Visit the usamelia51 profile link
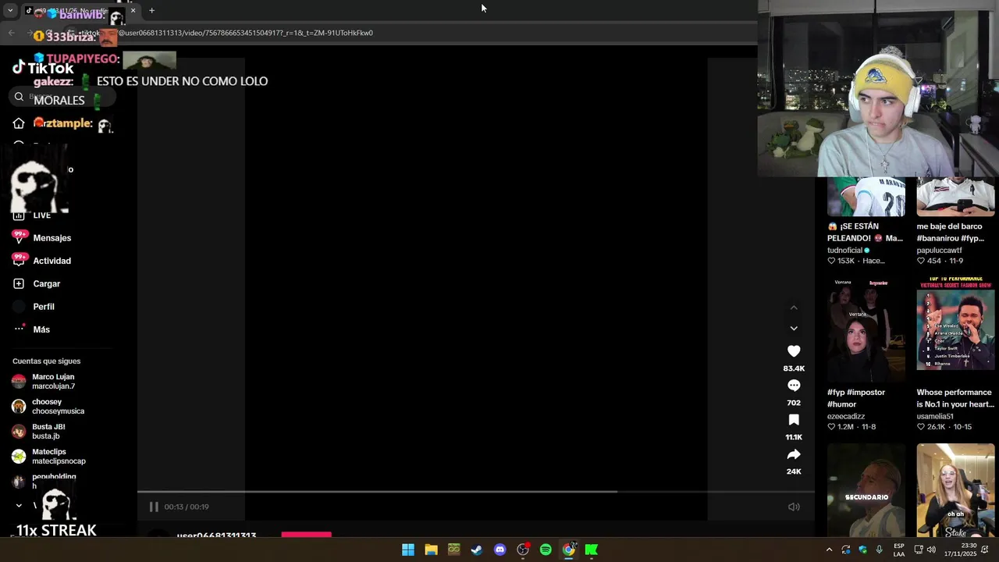999x562 pixels. tap(935, 416)
